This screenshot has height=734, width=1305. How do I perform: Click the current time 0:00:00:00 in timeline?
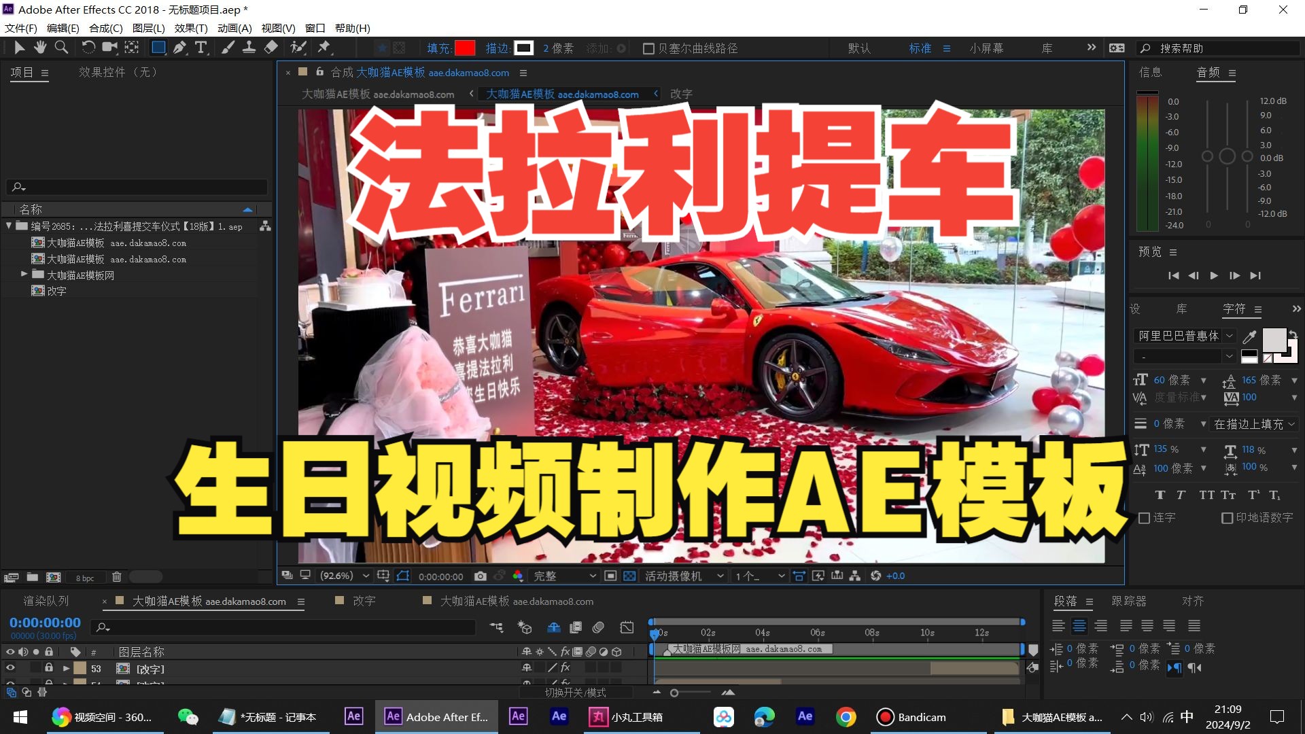(x=45, y=623)
